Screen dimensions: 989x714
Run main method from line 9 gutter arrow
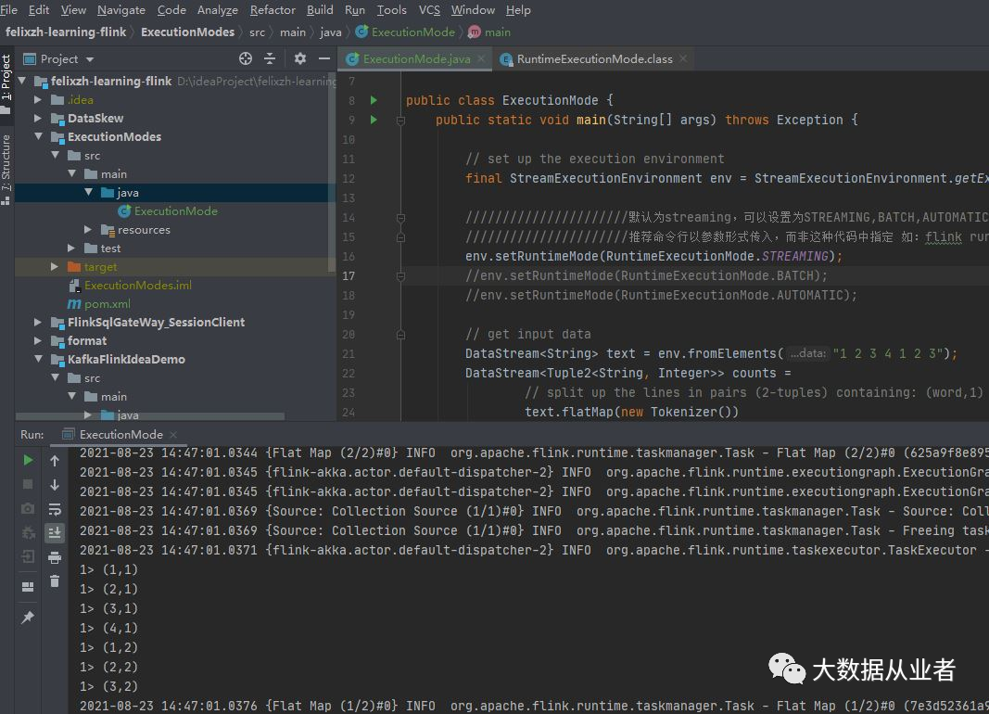tap(374, 120)
